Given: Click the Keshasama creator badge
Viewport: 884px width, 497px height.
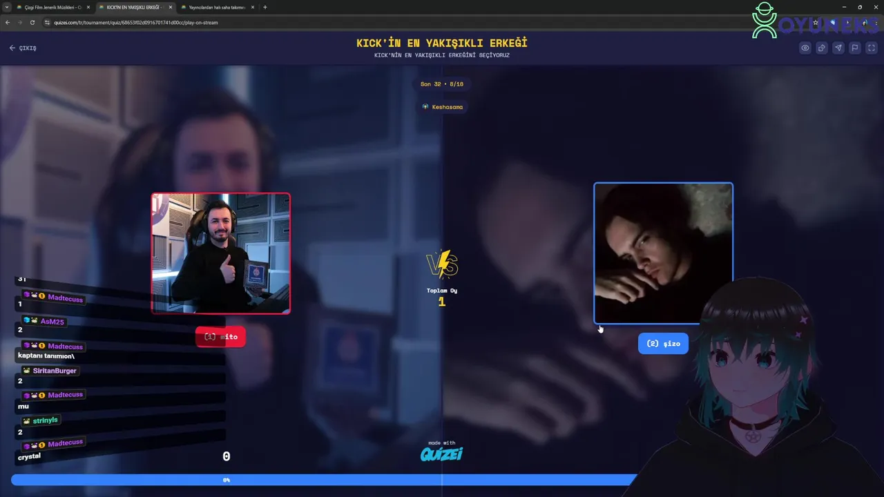Looking at the screenshot, I should pyautogui.click(x=443, y=107).
